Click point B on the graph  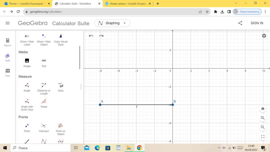172,105
